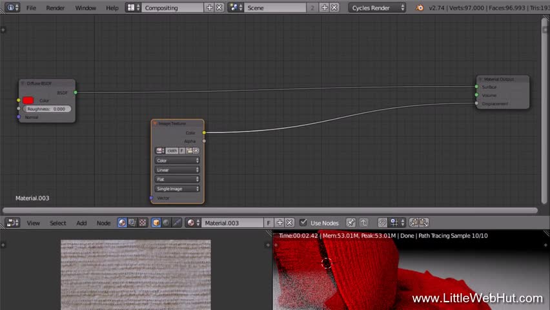
Task: Browse images in the Image Texture node
Action: (x=160, y=150)
